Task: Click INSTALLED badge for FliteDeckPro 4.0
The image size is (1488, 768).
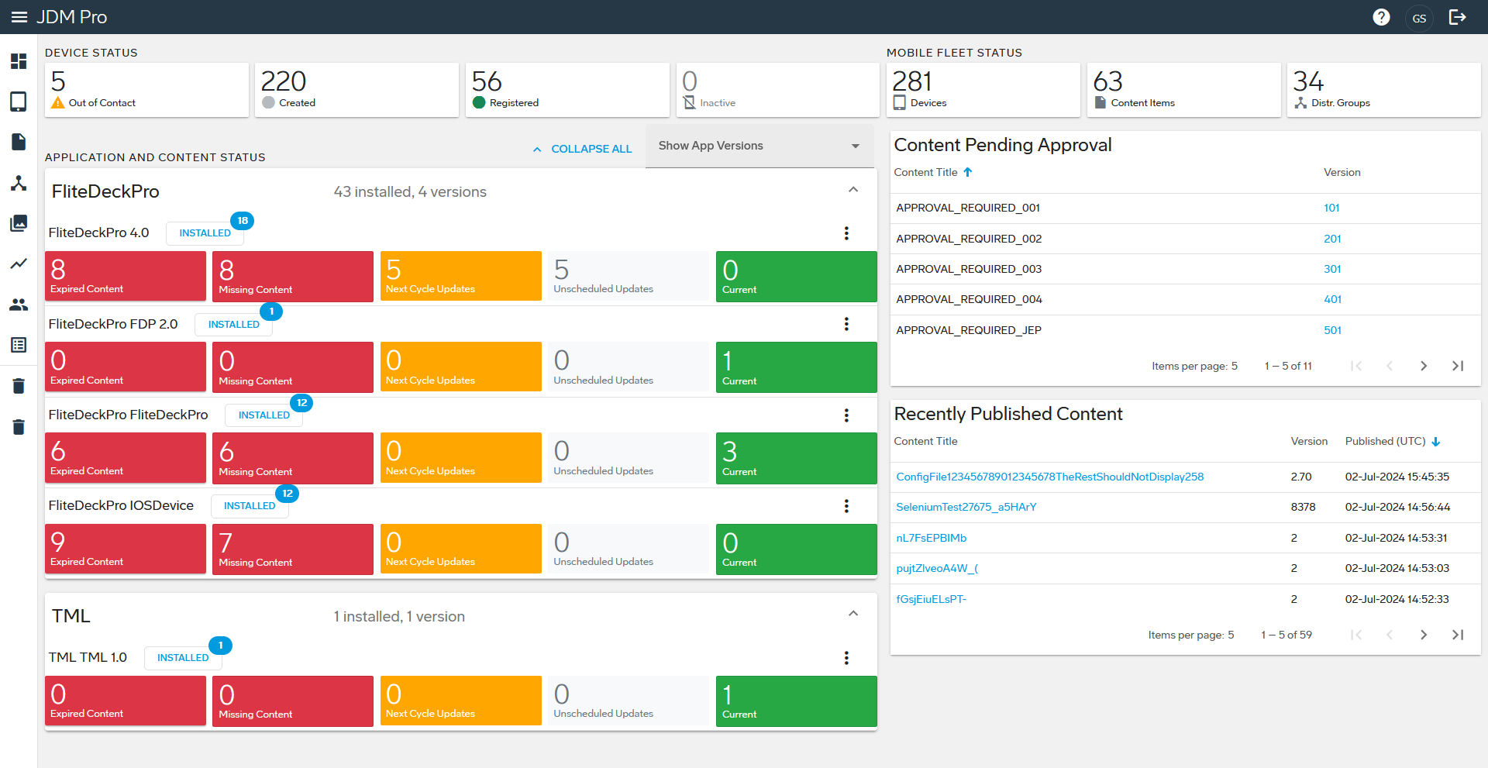Action: tap(205, 233)
